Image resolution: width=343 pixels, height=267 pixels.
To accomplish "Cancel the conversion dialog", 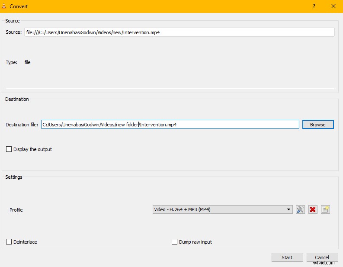I will click(322, 257).
